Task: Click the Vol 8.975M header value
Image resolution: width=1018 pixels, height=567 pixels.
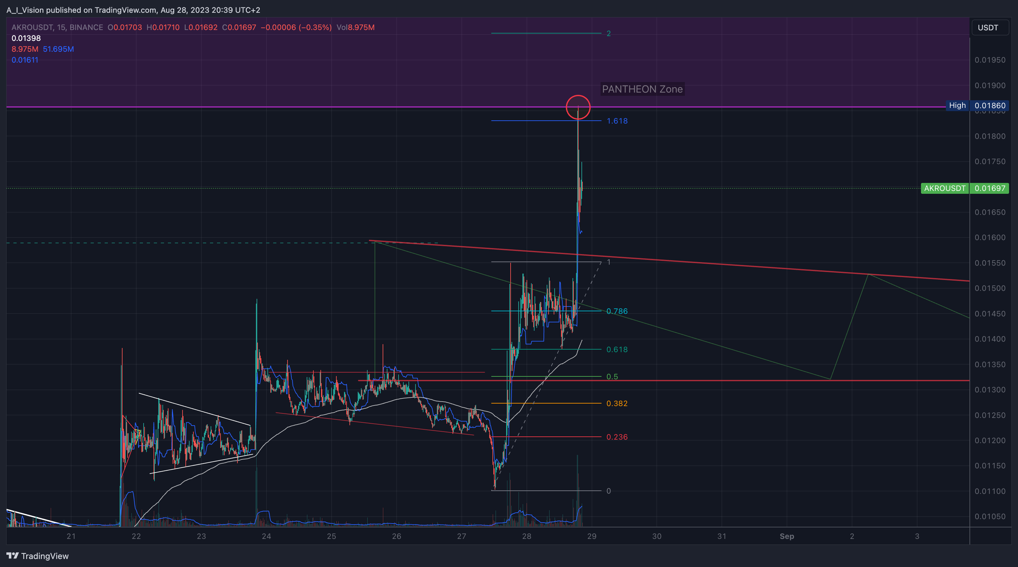Action: [356, 27]
